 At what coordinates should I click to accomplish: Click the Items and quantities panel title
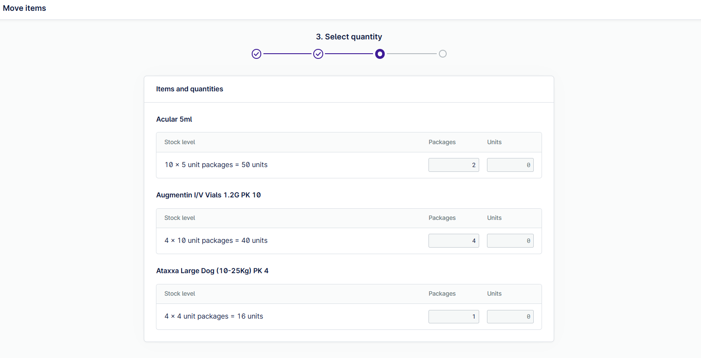coord(190,89)
